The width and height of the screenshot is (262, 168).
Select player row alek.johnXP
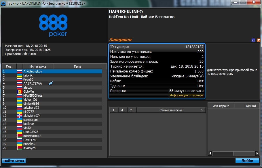[52, 116]
